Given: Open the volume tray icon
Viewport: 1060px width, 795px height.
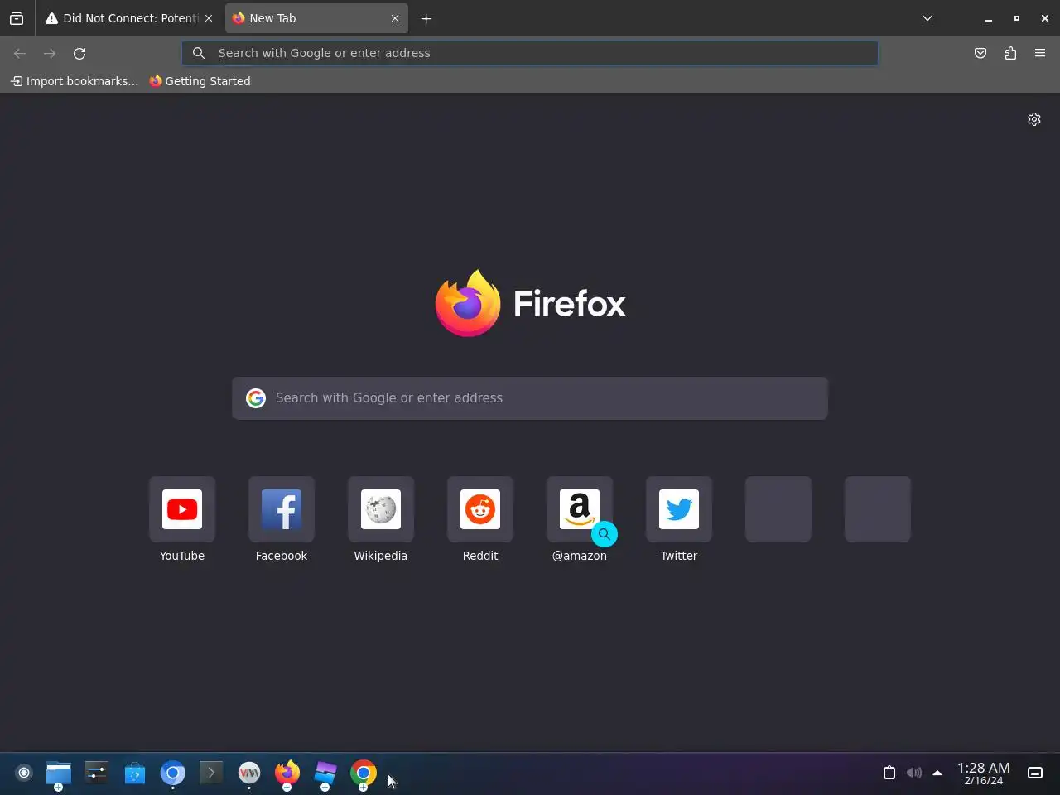Looking at the screenshot, I should pyautogui.click(x=913, y=773).
